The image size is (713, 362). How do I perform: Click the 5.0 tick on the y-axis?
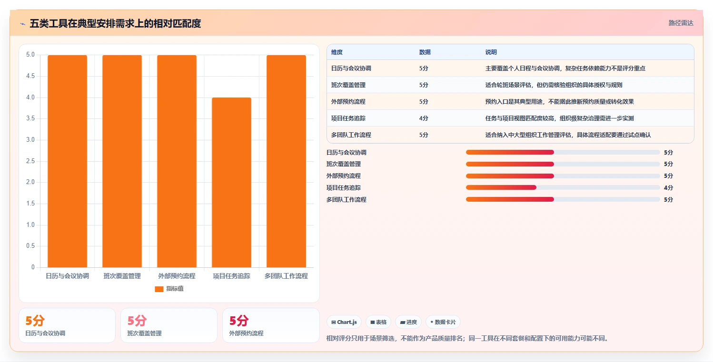coord(30,55)
